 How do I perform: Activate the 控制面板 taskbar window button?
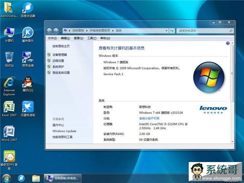click(x=63, y=178)
